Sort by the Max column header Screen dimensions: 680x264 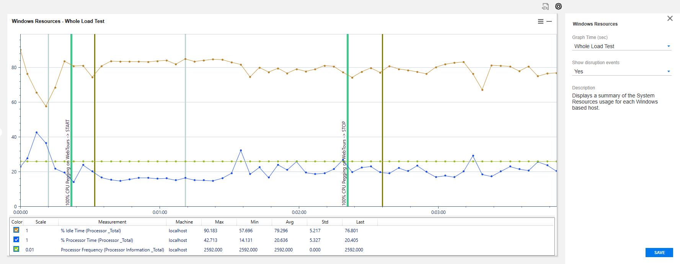[x=219, y=222]
